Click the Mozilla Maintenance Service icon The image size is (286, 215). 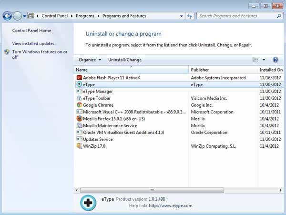79,125
